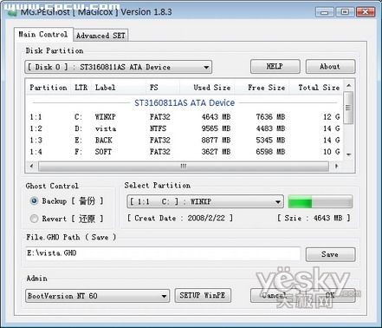Select the Revert radio button
Screen dimensions: 382x328
34,219
